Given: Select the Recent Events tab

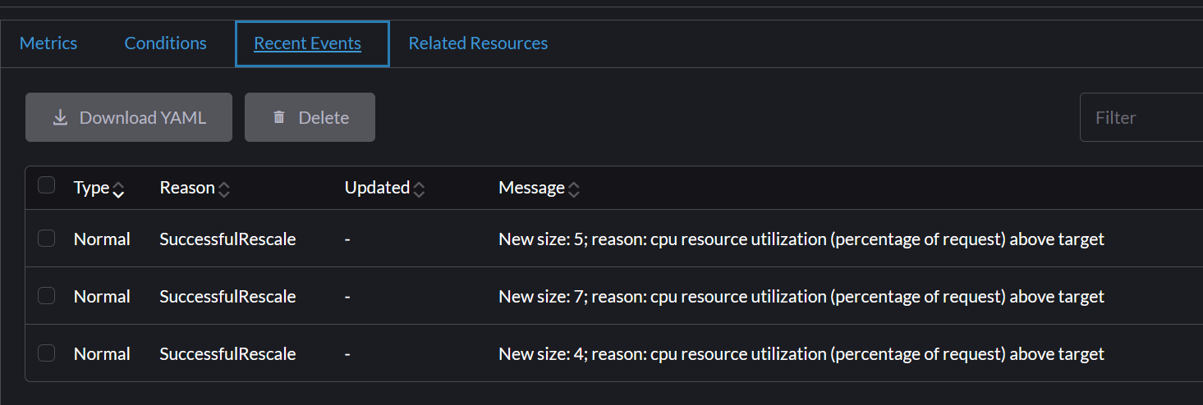Looking at the screenshot, I should tap(307, 43).
